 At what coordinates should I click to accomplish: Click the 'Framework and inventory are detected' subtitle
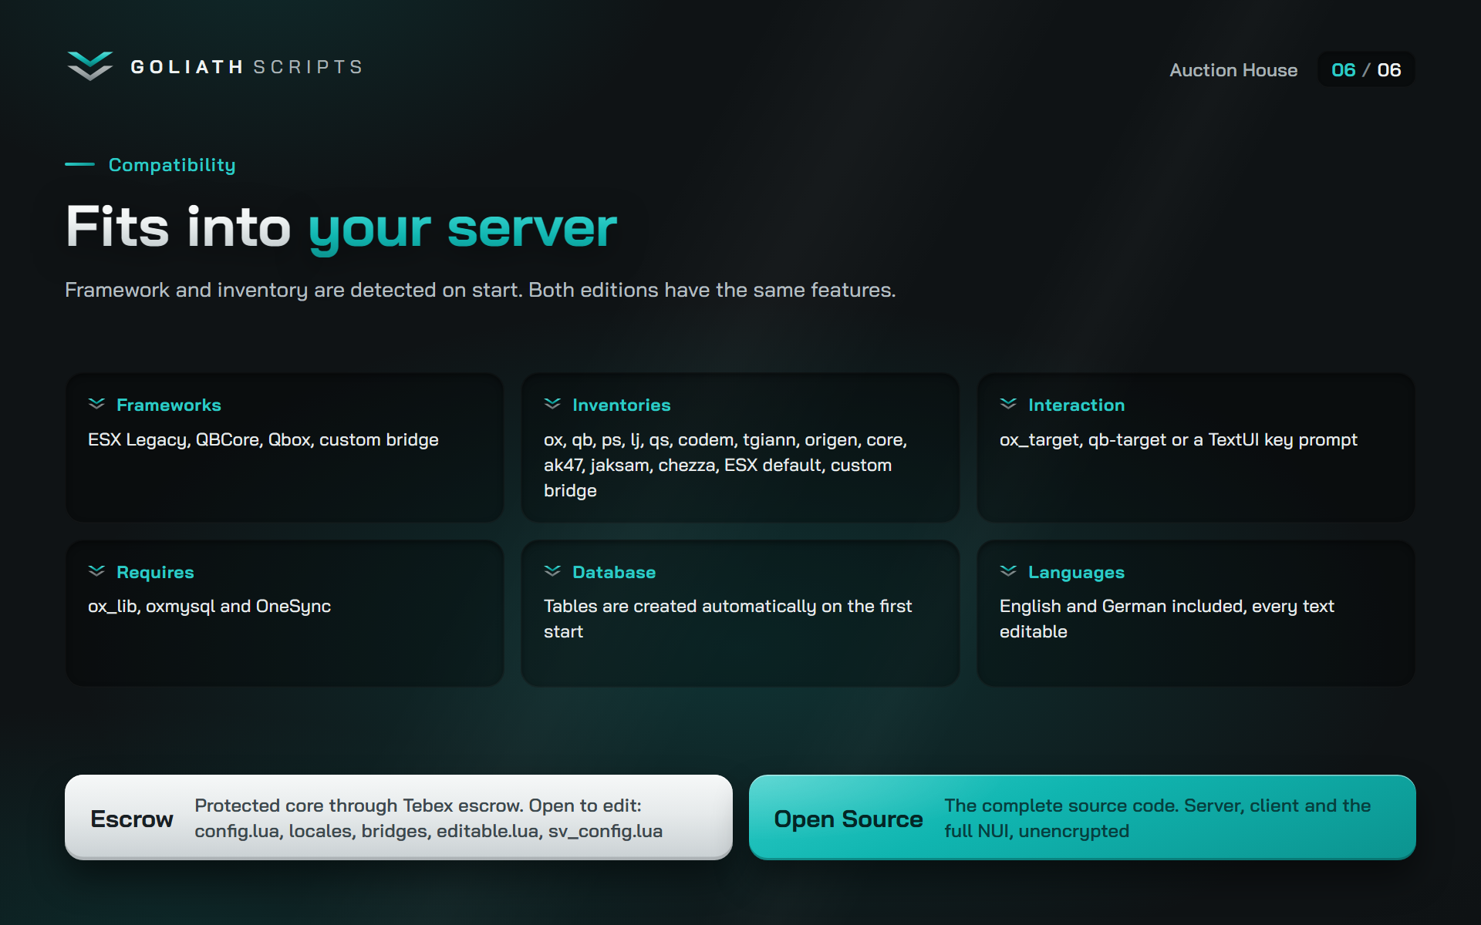[x=480, y=291]
